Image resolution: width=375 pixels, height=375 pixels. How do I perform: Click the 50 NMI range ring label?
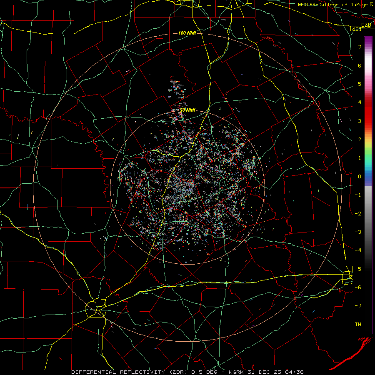pos(187,110)
